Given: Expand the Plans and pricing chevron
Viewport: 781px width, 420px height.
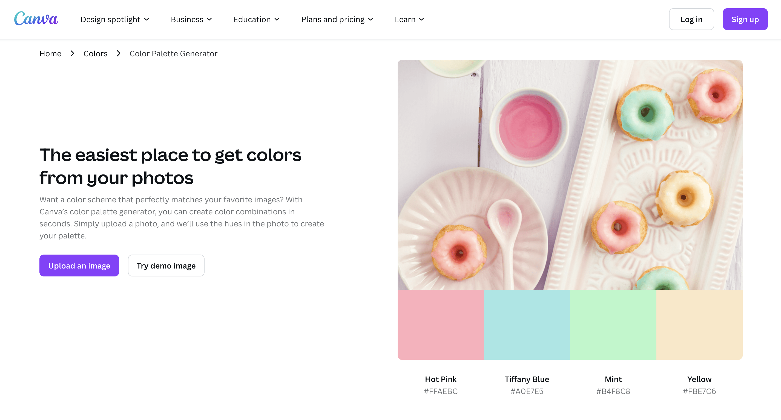Looking at the screenshot, I should click(x=371, y=19).
